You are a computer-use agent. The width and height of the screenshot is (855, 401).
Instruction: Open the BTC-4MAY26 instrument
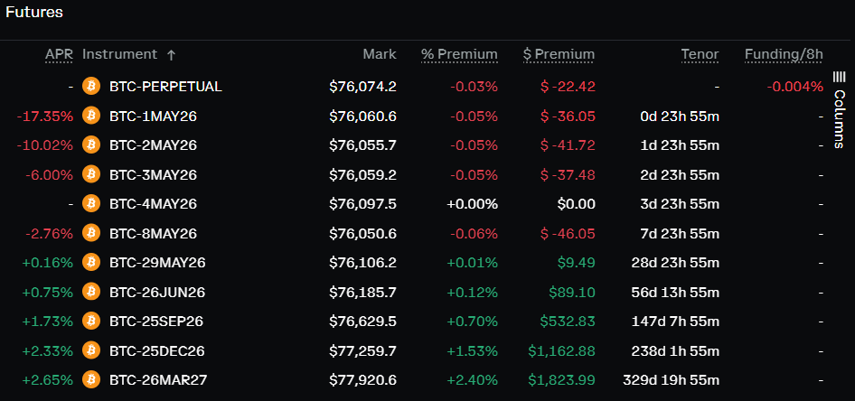click(x=154, y=204)
